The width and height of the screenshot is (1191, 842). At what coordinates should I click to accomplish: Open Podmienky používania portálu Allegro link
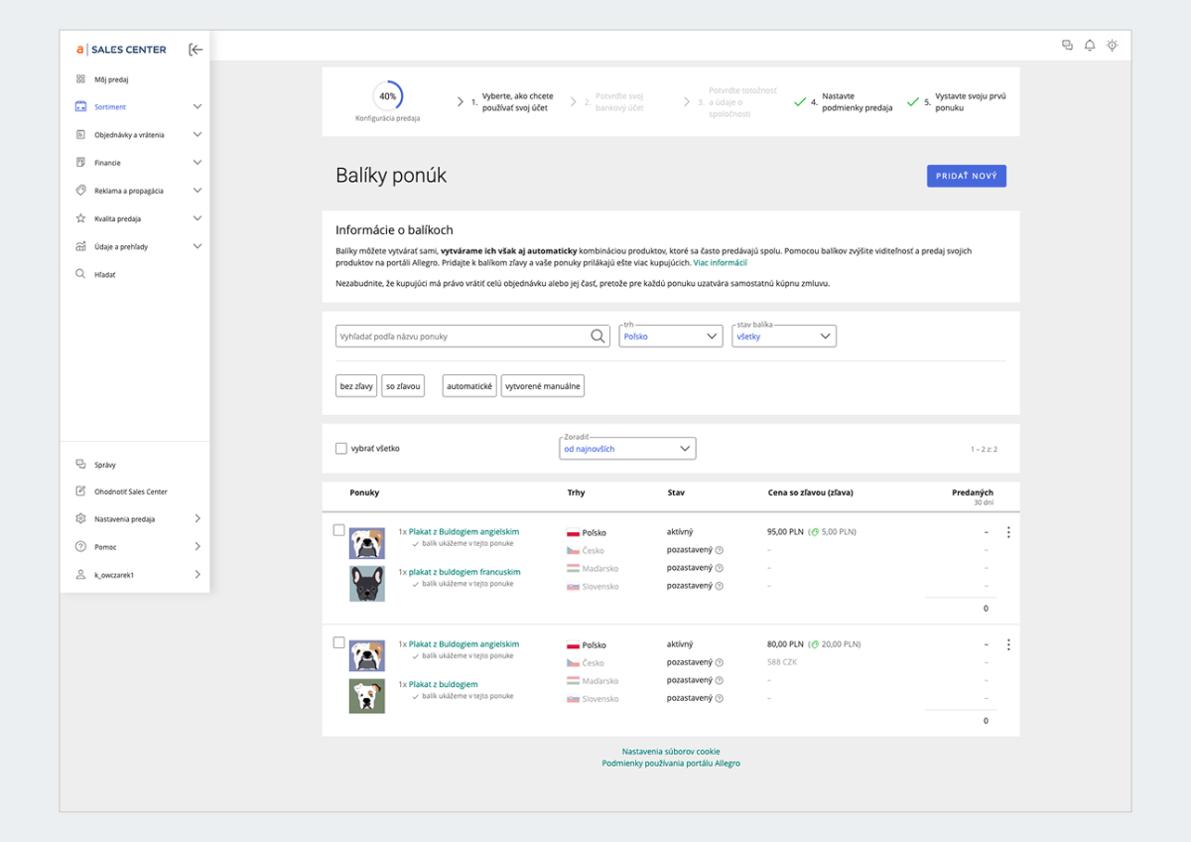[671, 764]
